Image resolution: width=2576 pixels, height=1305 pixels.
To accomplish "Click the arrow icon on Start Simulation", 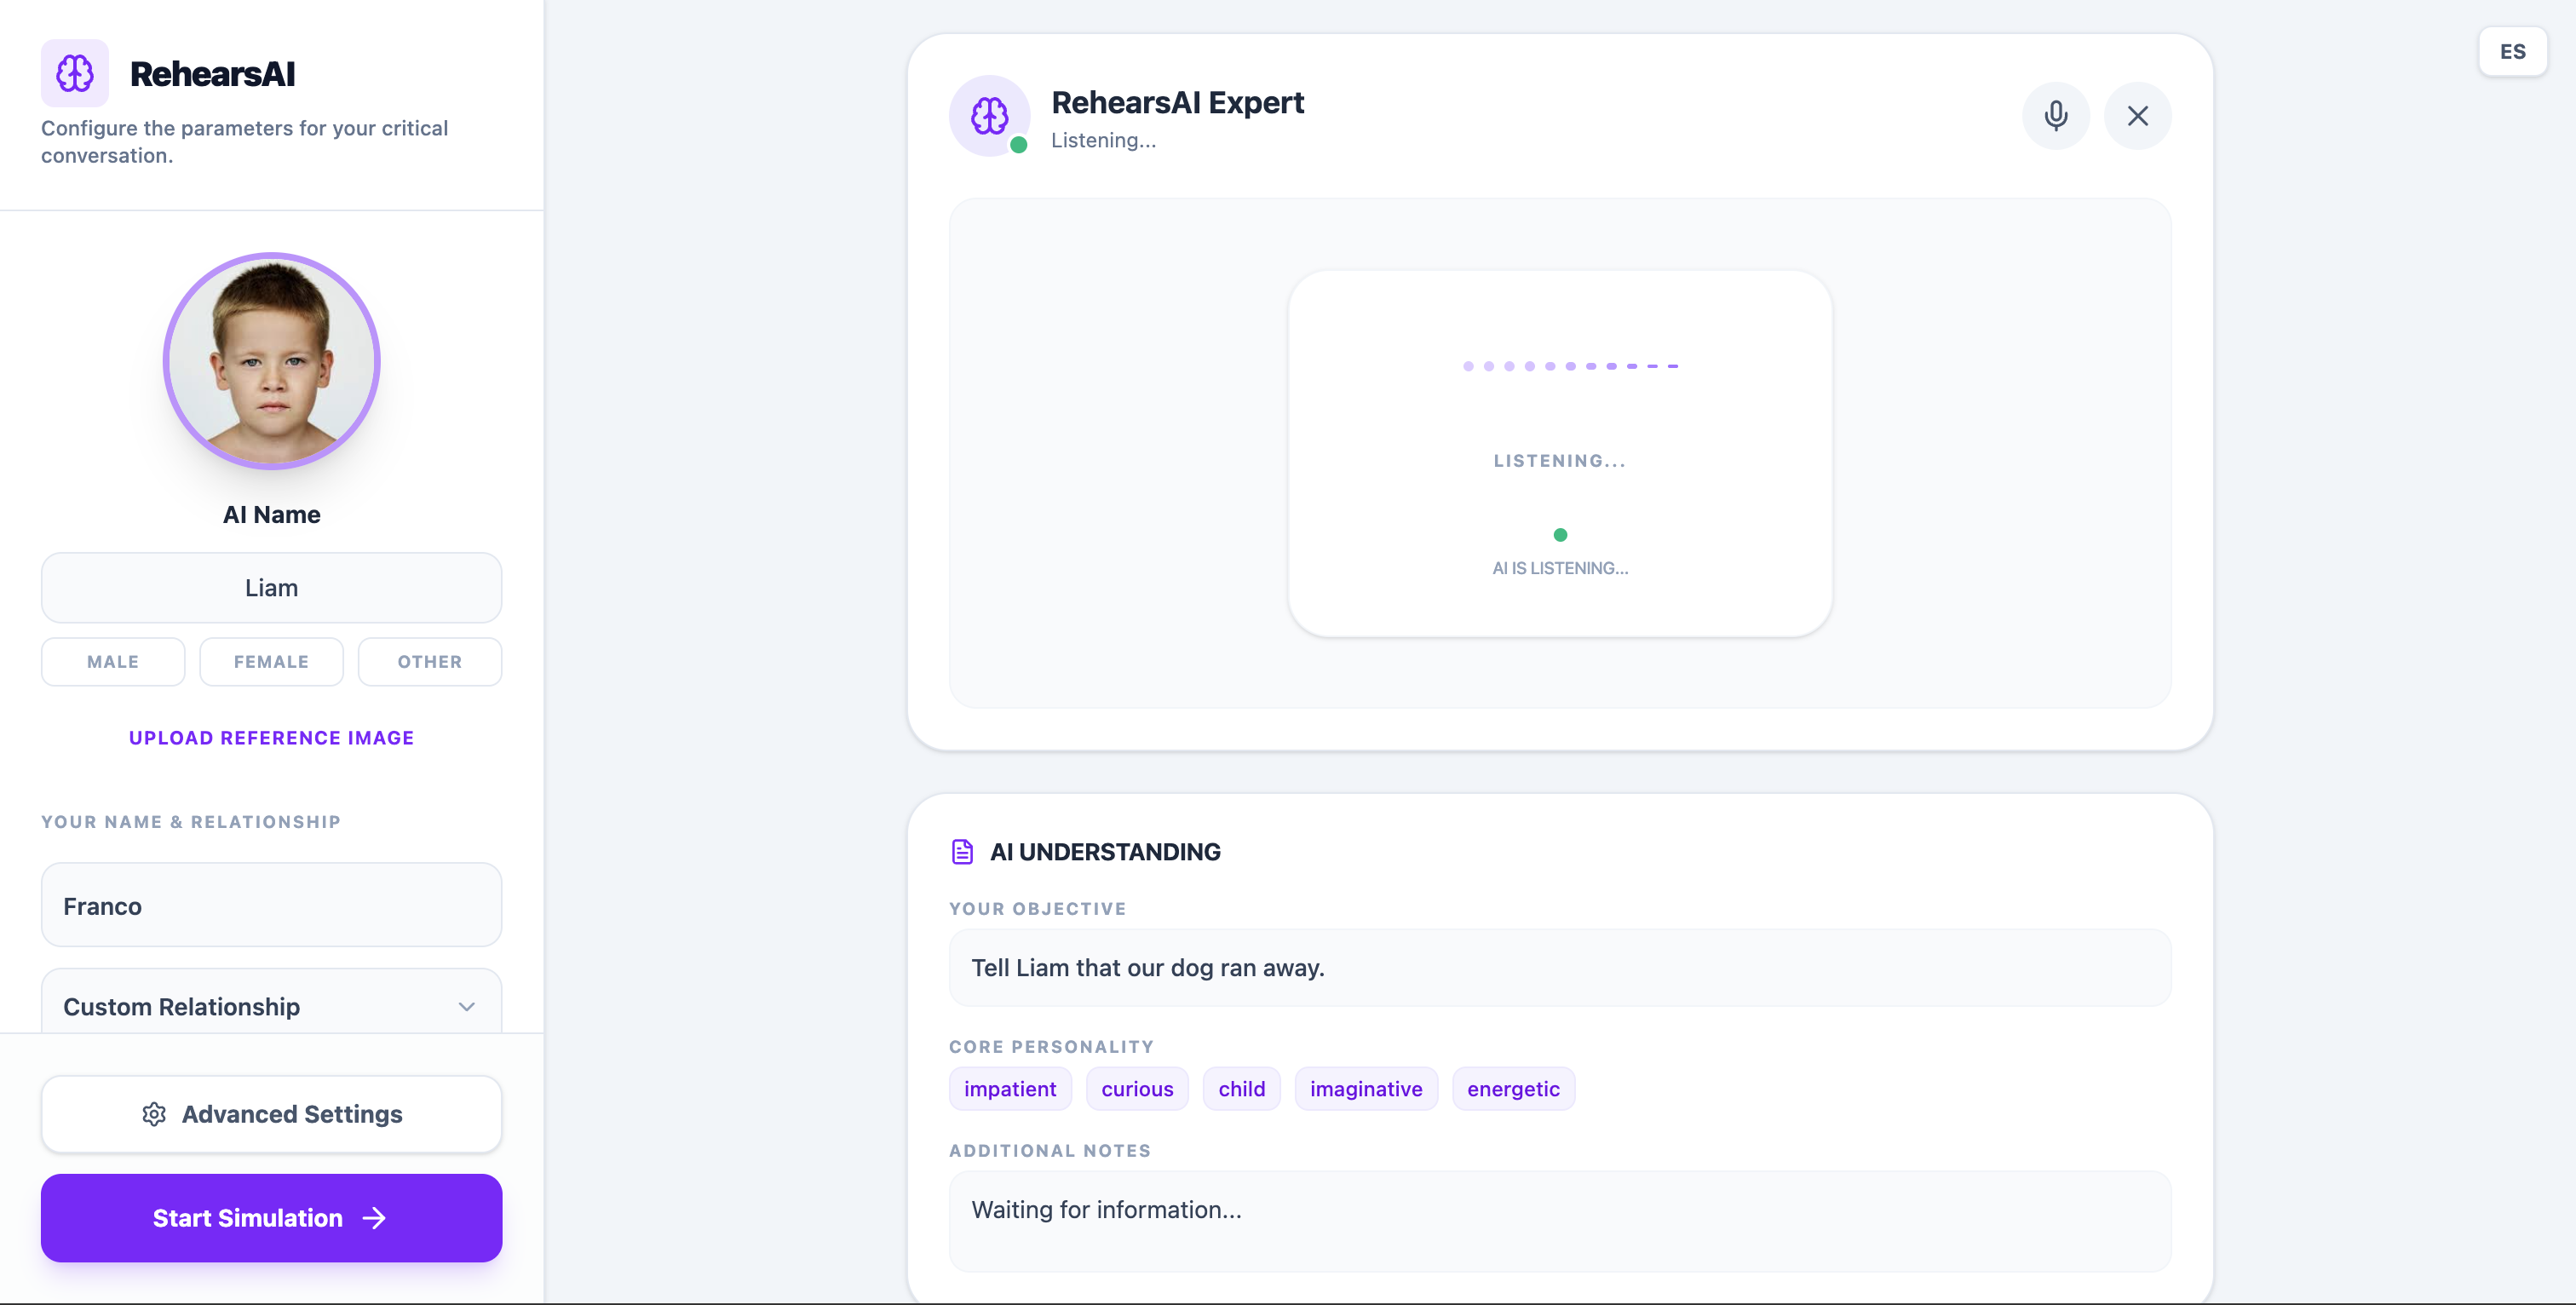I will (374, 1218).
